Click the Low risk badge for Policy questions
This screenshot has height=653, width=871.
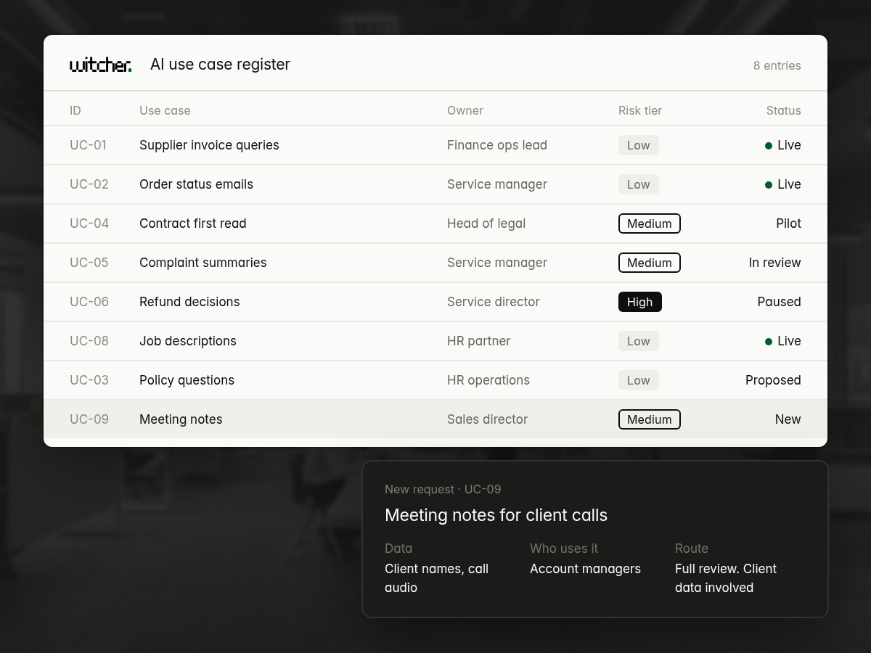639,380
